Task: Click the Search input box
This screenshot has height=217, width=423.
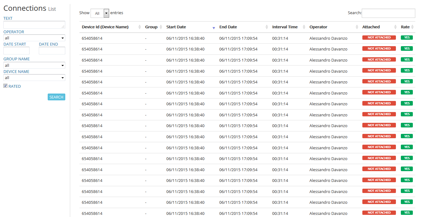Action: [388, 13]
